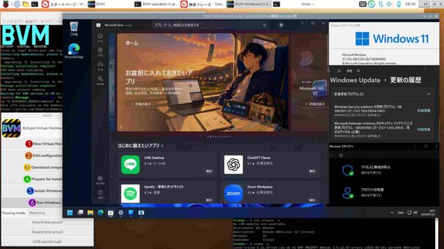Viewport: 444px width, 249px height.
Task: Launch the web browser globe icon in panel
Action: (x=17, y=4)
